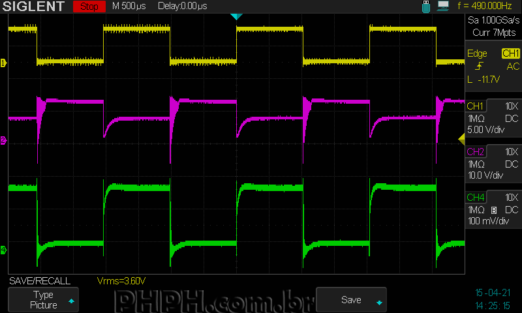Image resolution: width=522 pixels, height=313 pixels.
Task: Click the L -11.7V trigger level readout
Action: click(484, 80)
